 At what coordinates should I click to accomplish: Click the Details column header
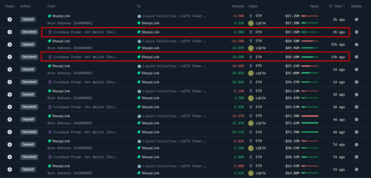[x=356, y=6]
